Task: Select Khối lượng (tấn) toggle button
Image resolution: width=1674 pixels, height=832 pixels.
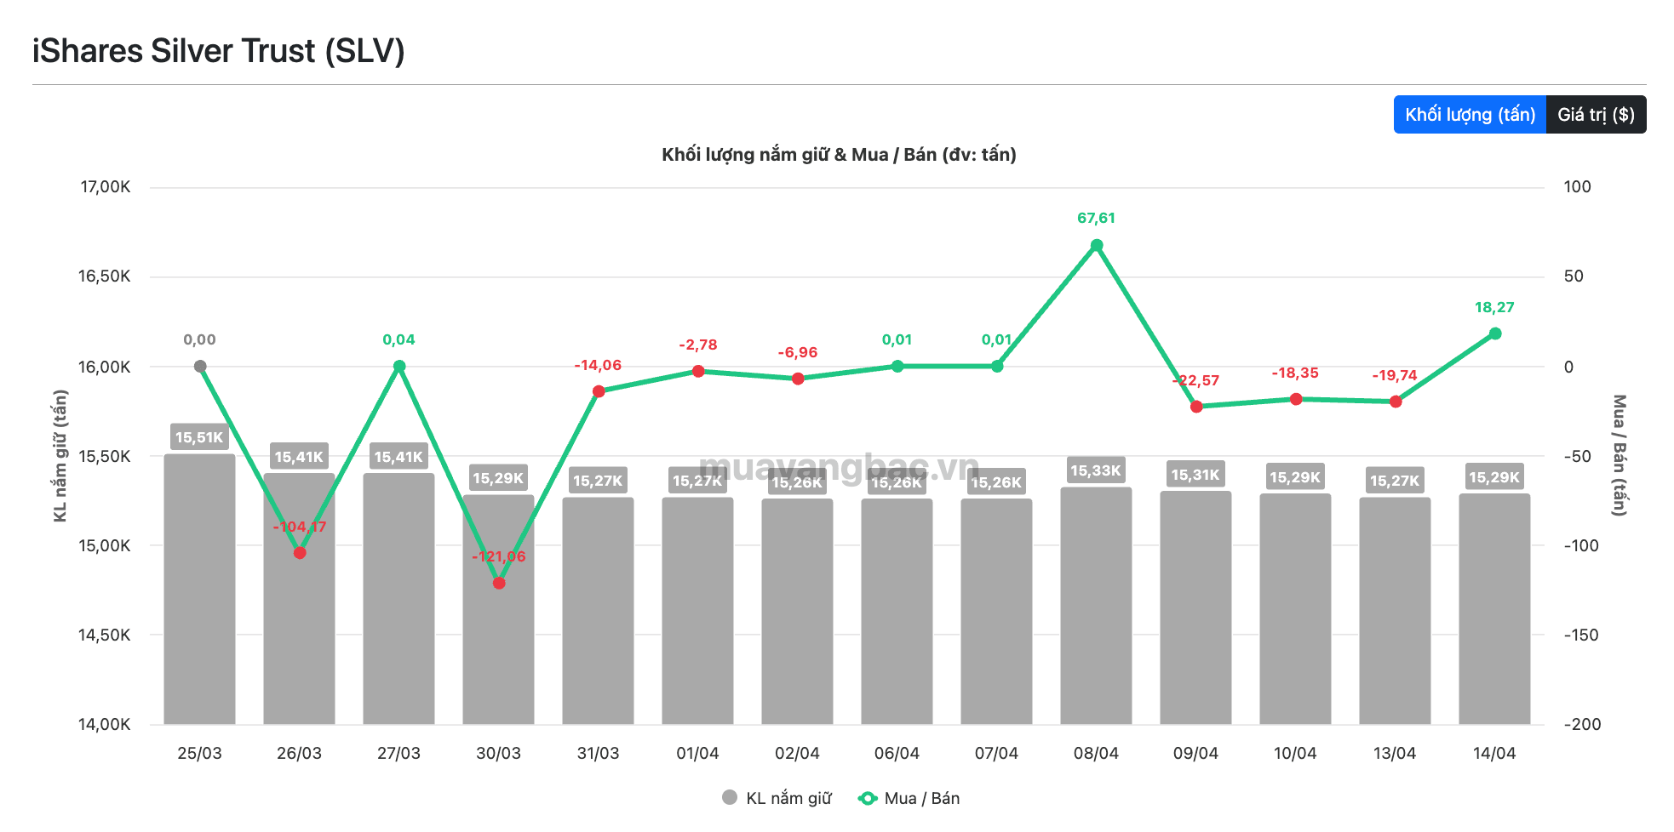Action: click(x=1470, y=115)
